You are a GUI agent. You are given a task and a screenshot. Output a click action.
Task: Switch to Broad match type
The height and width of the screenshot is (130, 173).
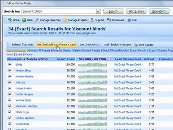[10, 55]
